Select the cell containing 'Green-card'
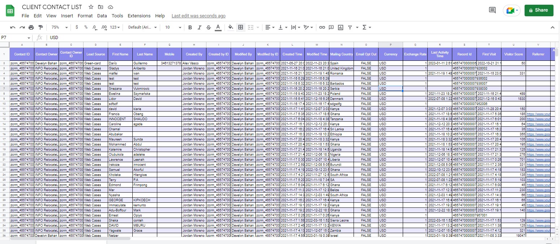Image resolution: width=560 pixels, height=244 pixels. point(95,63)
